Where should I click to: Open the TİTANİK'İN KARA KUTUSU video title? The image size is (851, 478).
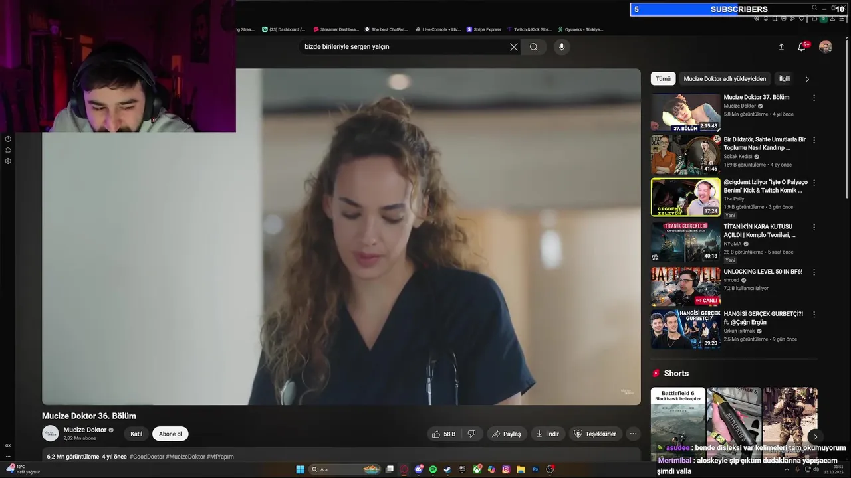click(760, 231)
